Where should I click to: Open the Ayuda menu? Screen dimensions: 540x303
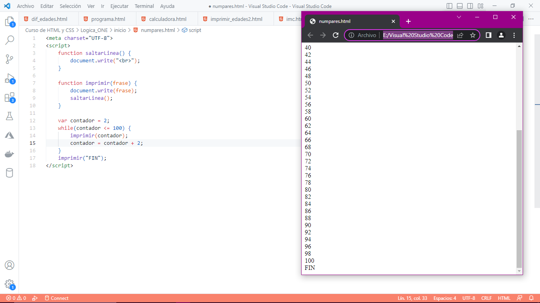(167, 6)
